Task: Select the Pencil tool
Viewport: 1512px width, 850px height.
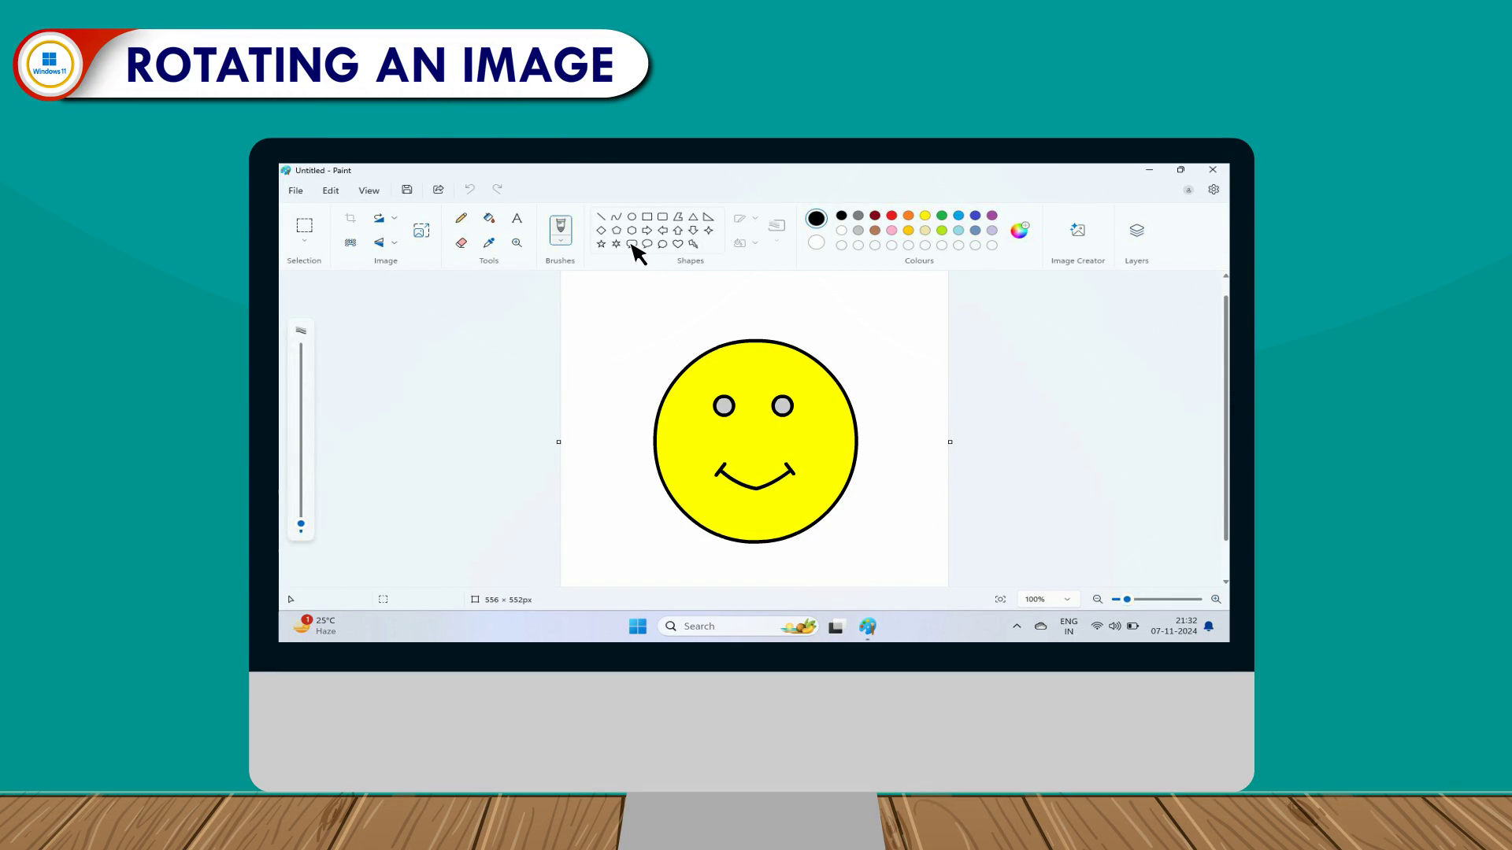Action: (461, 218)
